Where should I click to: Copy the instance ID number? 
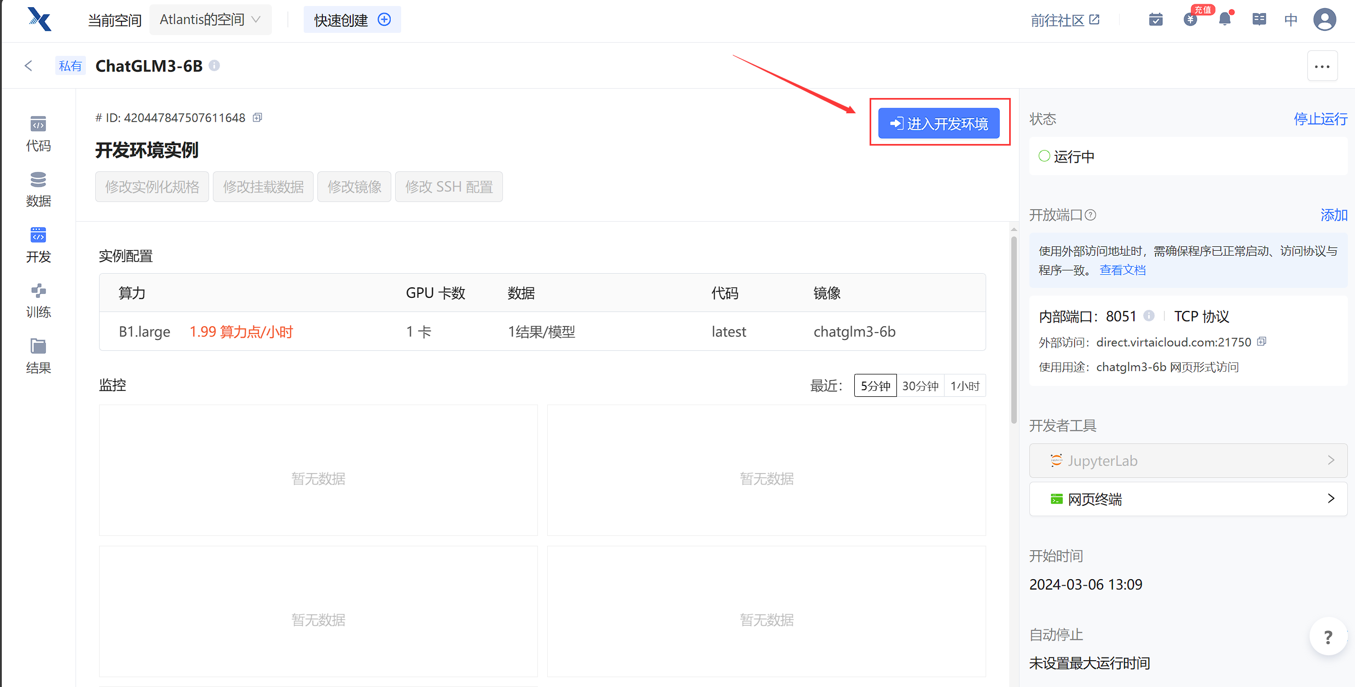pyautogui.click(x=257, y=118)
